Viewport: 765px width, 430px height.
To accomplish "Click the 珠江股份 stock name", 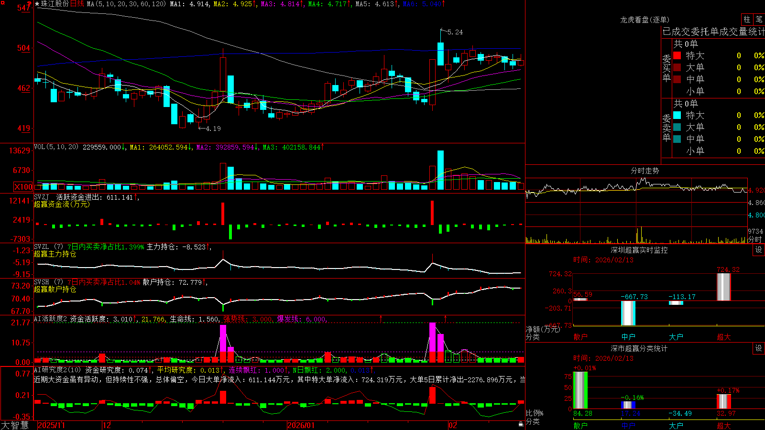I will 55,4.
